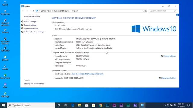Screen dimensions: 193x108
Task: Click the shield icon beside Remote settings
Action: coord(22,25)
